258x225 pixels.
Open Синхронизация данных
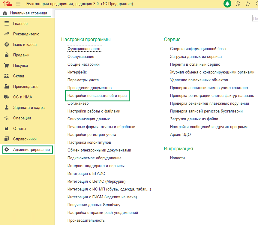click(88, 119)
